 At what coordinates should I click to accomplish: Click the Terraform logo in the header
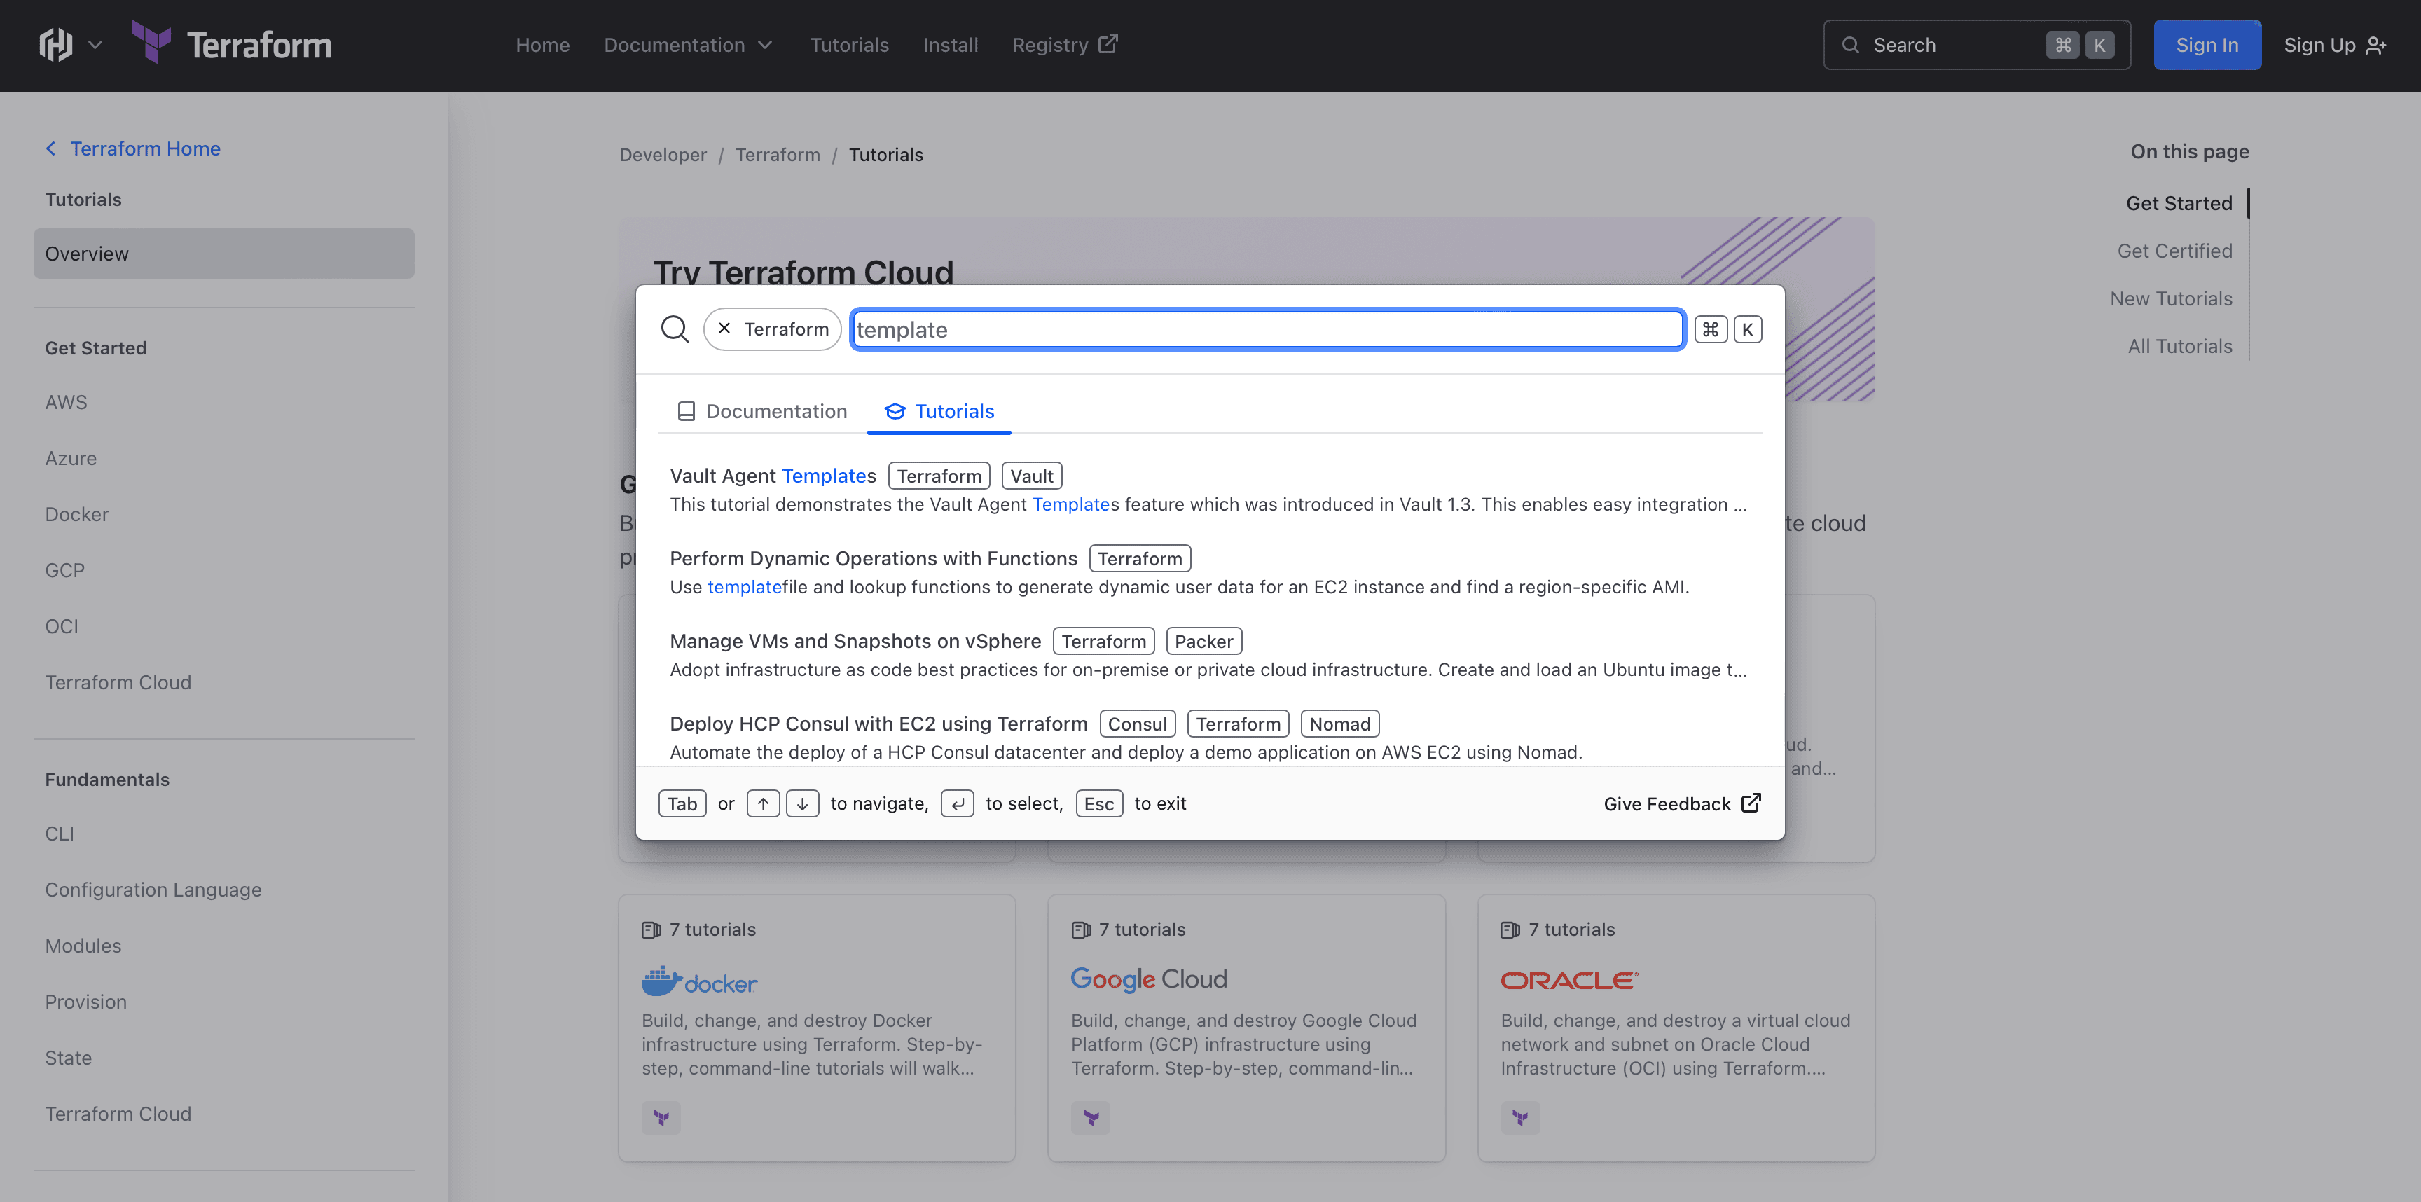231,44
